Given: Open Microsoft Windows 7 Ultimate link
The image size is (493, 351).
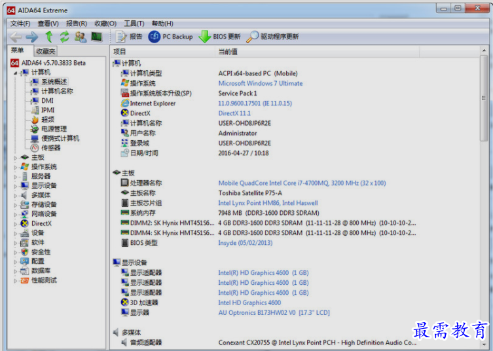Looking at the screenshot, I should 261,83.
